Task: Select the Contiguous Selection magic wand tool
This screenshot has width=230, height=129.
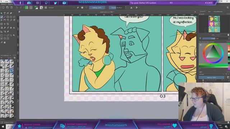Action: point(14,35)
